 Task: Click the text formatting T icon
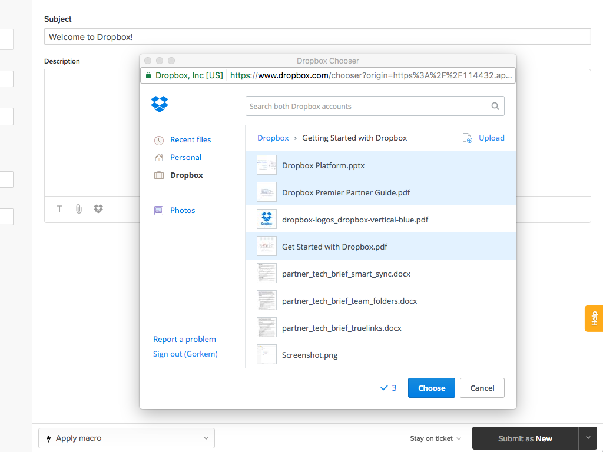coord(59,209)
